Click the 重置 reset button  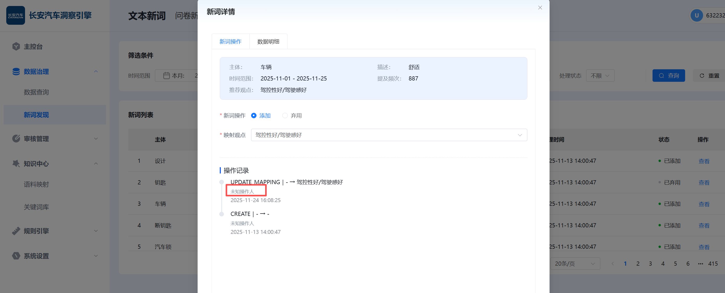click(x=709, y=76)
